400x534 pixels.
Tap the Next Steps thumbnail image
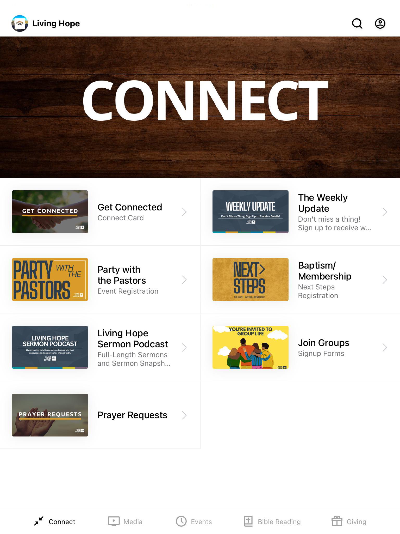pos(251,280)
